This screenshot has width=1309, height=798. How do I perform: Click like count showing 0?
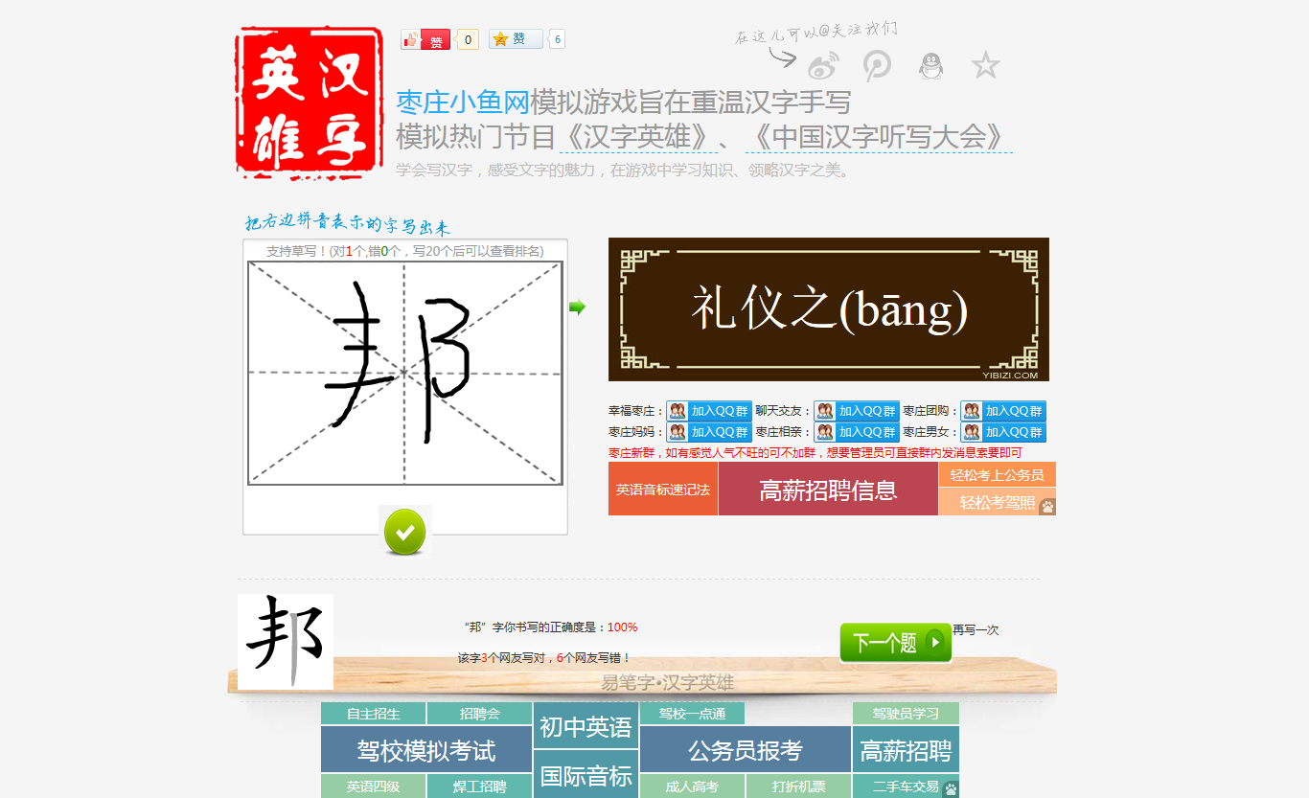coord(468,39)
